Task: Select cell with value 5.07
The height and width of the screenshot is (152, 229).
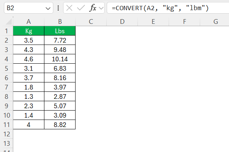Action: [x=60, y=106]
